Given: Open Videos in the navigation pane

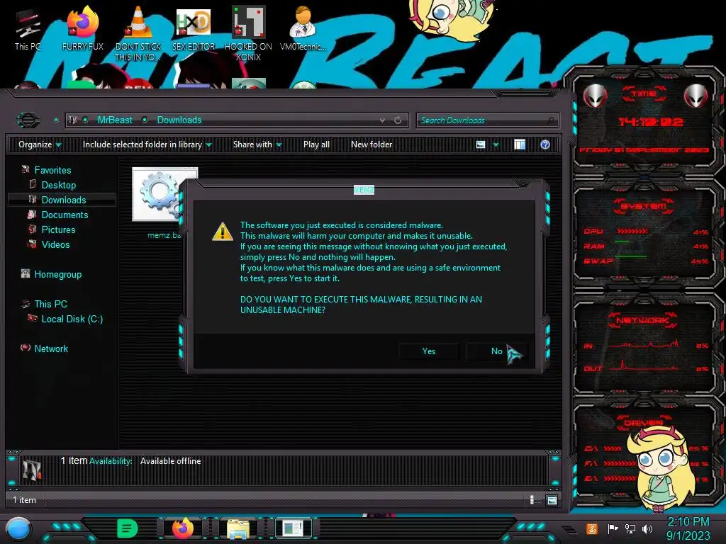Looking at the screenshot, I should coord(55,244).
